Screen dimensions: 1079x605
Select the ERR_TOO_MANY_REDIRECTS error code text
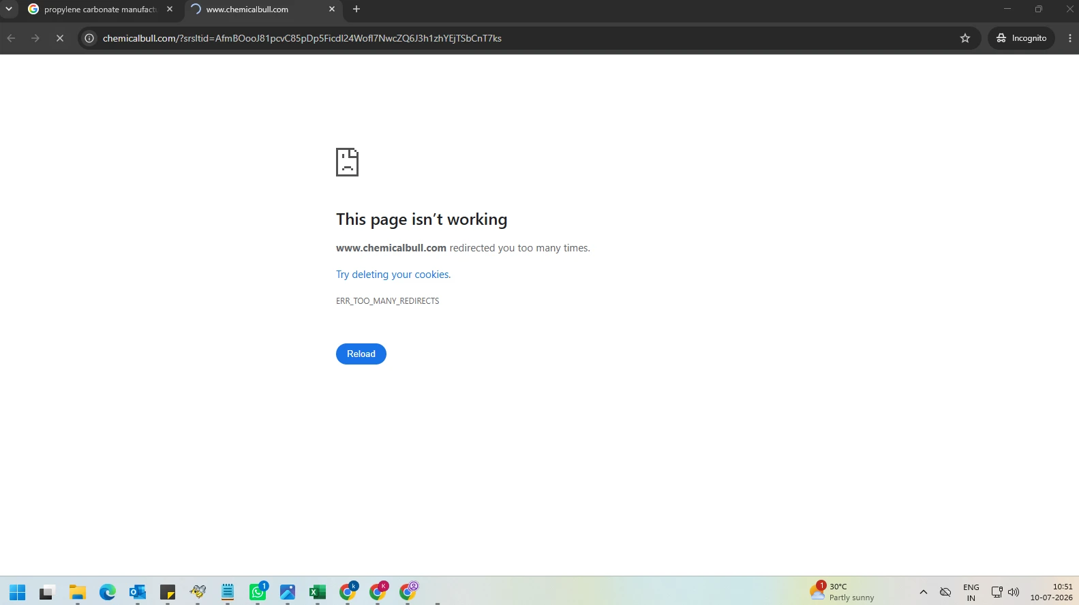coord(387,301)
